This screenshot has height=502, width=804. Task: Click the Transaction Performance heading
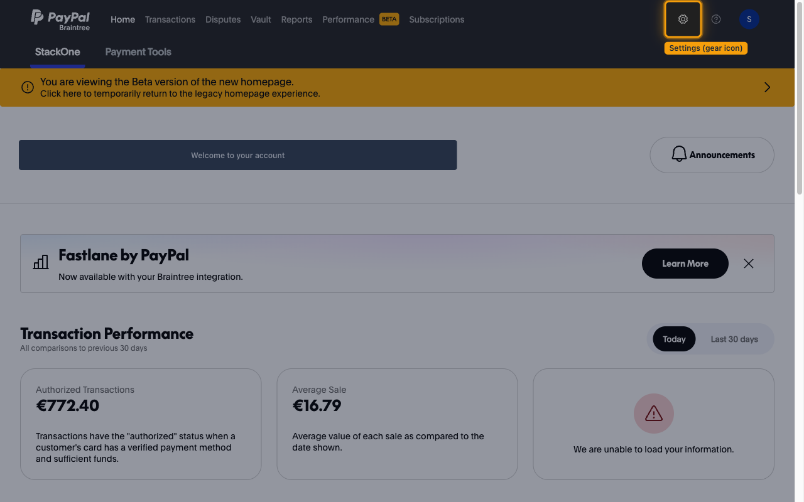[107, 333]
